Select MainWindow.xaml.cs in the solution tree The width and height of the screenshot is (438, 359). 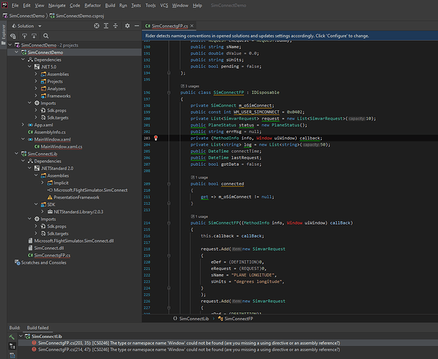[62, 146]
